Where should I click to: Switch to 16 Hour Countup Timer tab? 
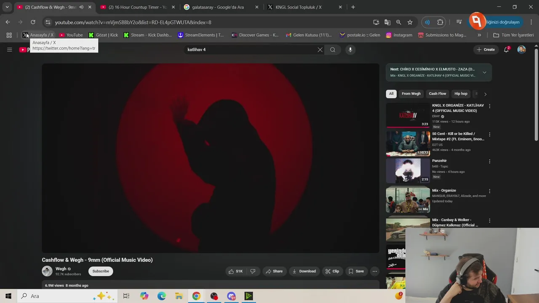point(138,7)
